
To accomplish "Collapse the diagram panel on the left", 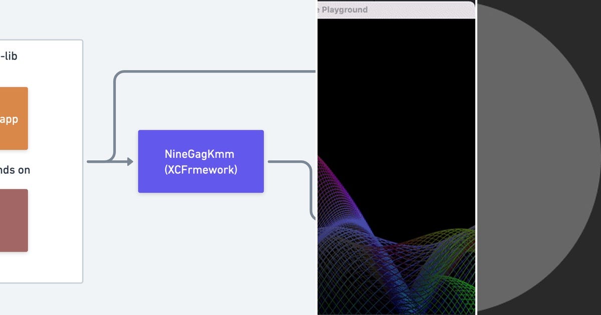I will click(x=40, y=160).
